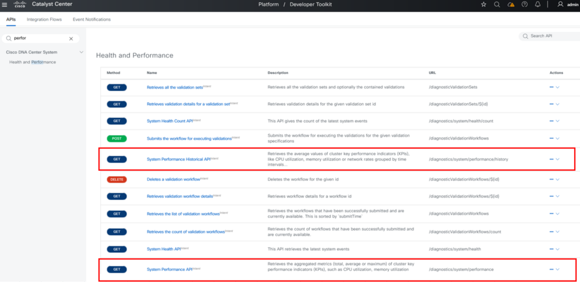Screen dimensions: 580x282
Task: Open the Retrieves all the validation sets link
Action: 175,87
